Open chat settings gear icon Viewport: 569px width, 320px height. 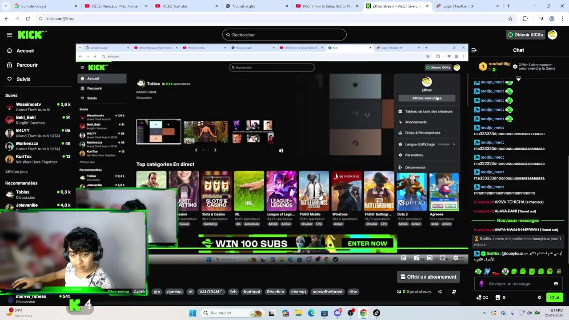point(539,297)
